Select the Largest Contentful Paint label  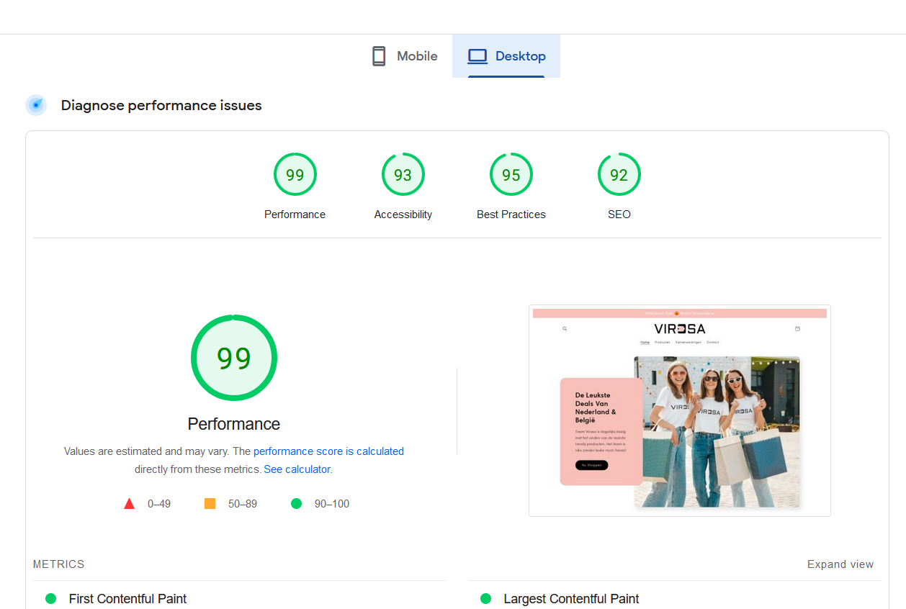tap(571, 599)
